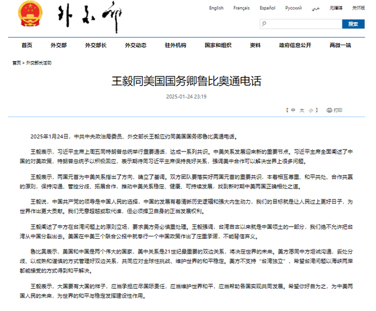Open the 首页 navigation menu item

point(27,45)
